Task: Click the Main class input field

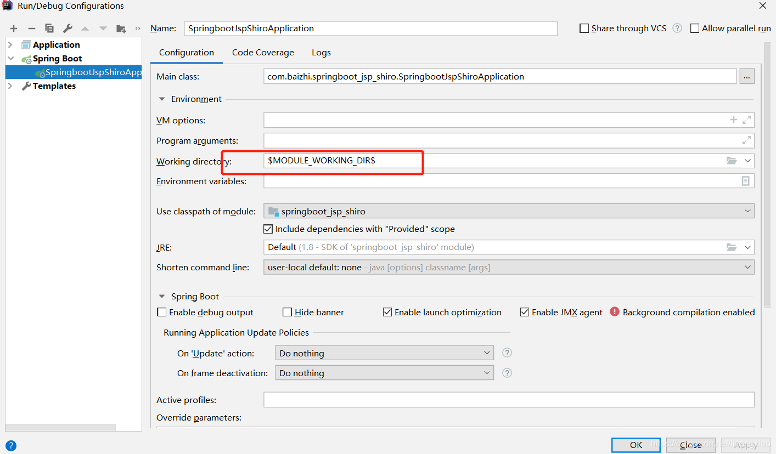Action: click(x=500, y=77)
